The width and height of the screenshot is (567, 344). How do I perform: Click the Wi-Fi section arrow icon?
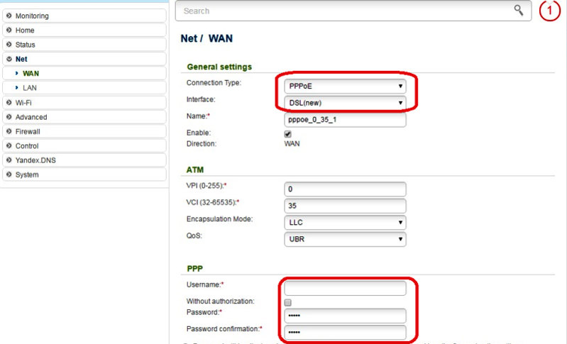[x=9, y=102]
